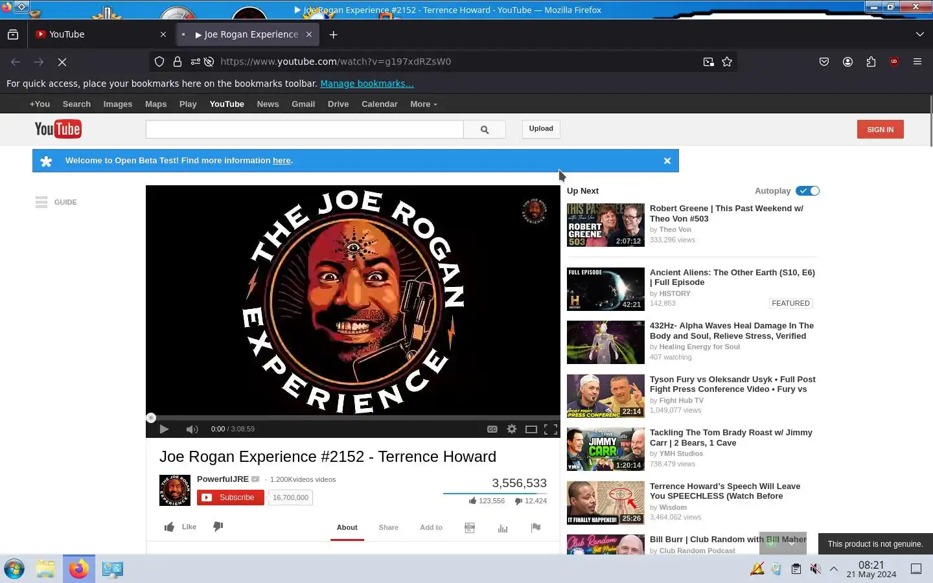Open site security padlock info
Screen dimensions: 933x583
177,62
